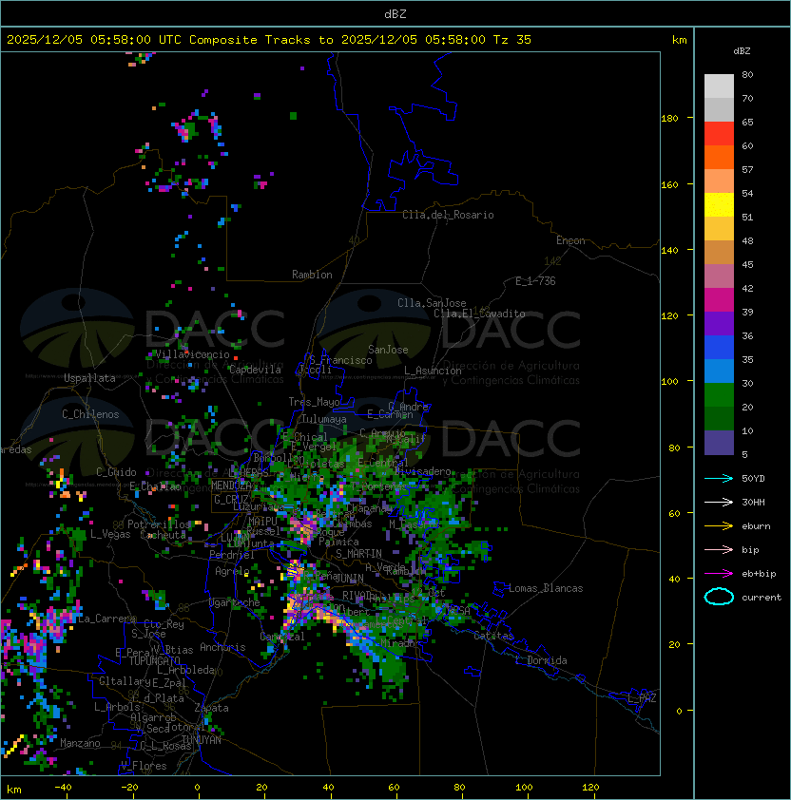Screen dimensions: 791x800
Task: Click the '120' km mark on horizontal axis
Action: tap(590, 788)
